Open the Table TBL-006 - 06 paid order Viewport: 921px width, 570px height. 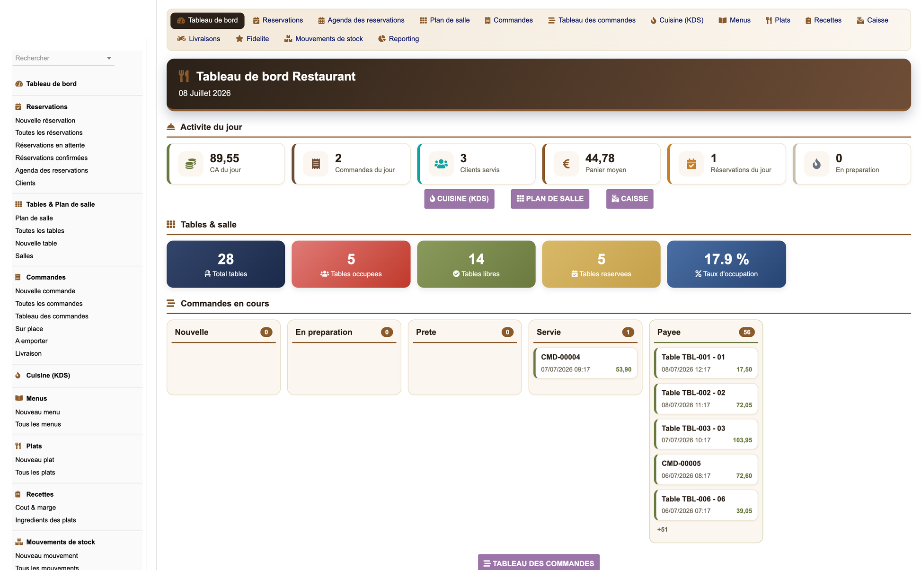(706, 505)
